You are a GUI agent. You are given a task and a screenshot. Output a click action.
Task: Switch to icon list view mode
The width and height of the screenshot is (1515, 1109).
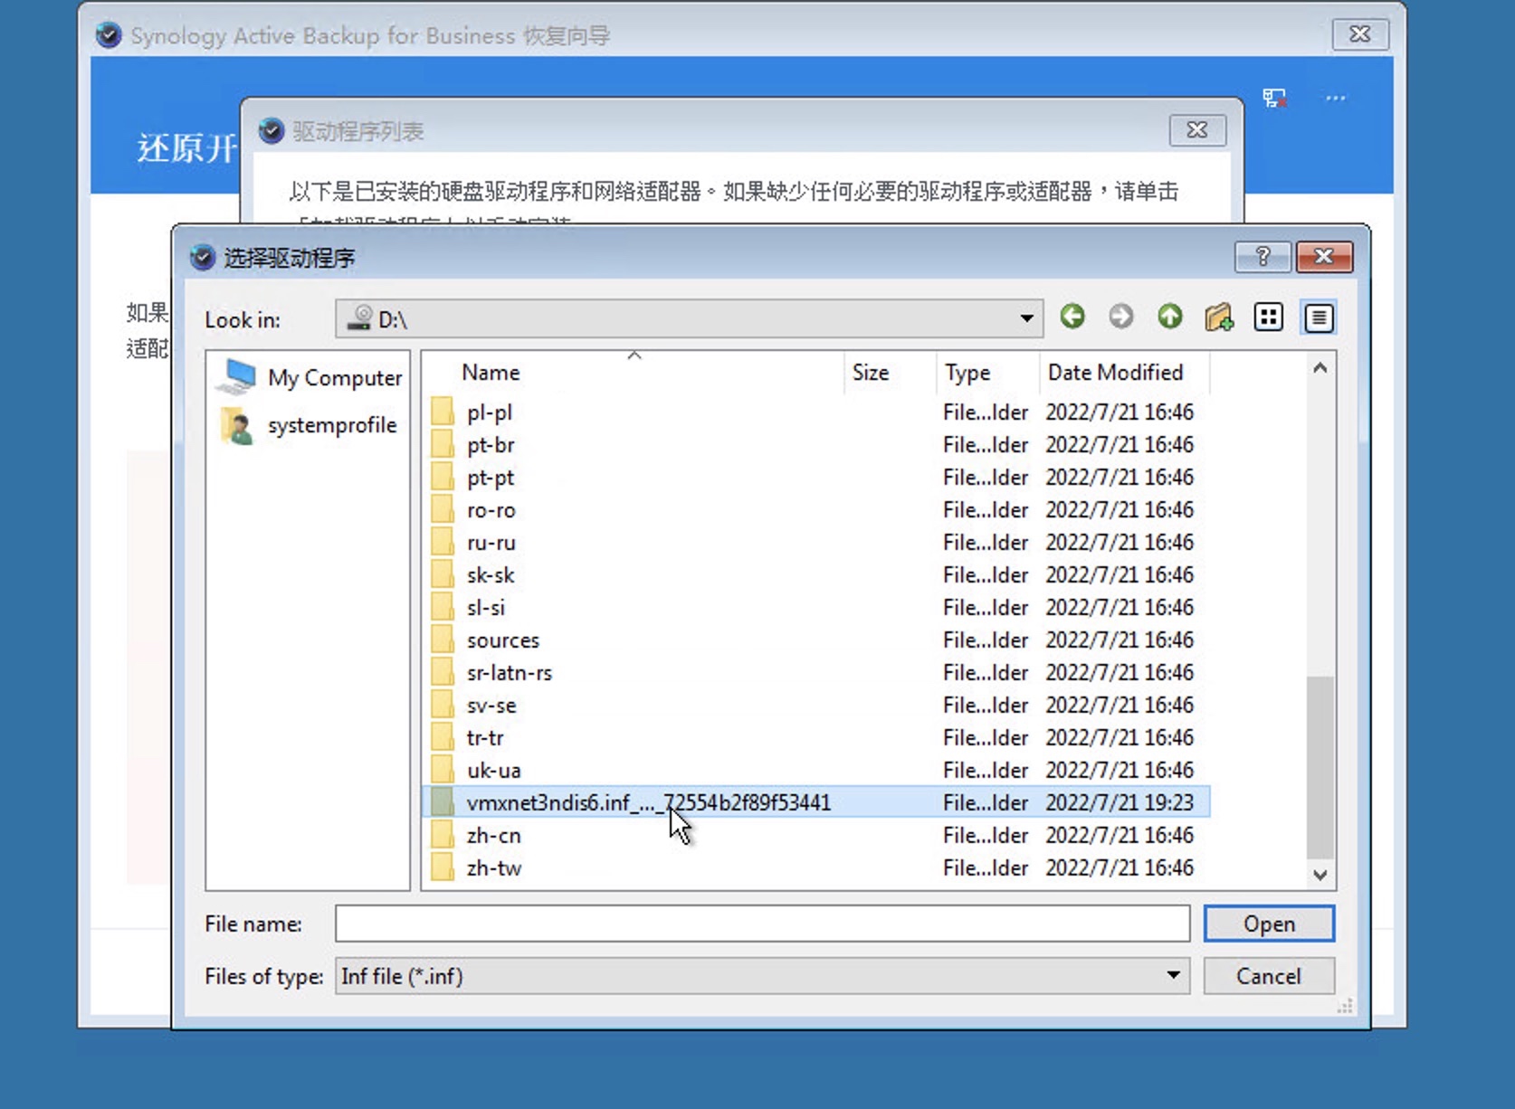pos(1268,317)
